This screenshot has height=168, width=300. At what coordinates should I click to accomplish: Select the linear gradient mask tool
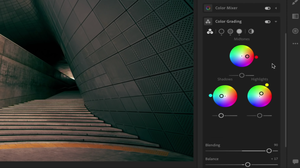295,16
